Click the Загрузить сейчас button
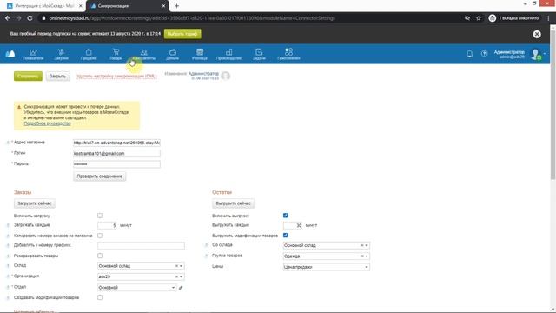Screen dimensions: 556x313 (35, 203)
